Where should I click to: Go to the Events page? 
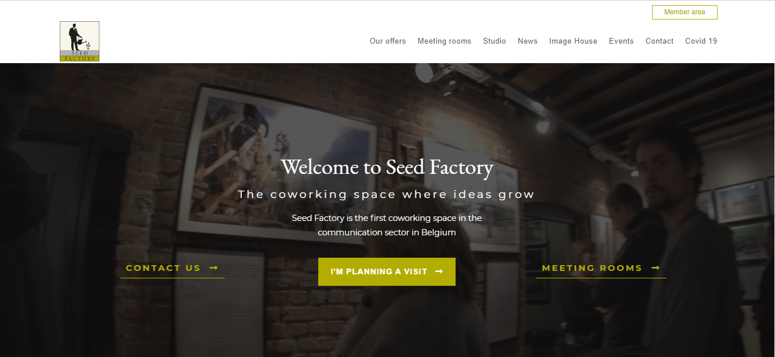click(621, 41)
